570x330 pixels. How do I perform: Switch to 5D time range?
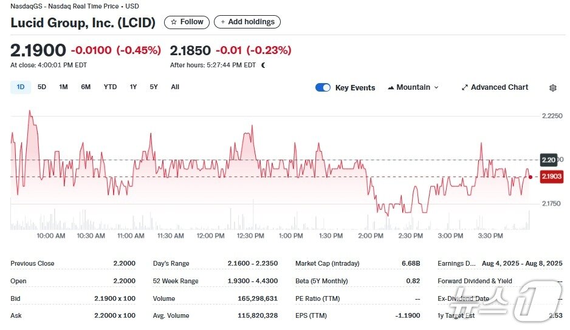point(42,87)
